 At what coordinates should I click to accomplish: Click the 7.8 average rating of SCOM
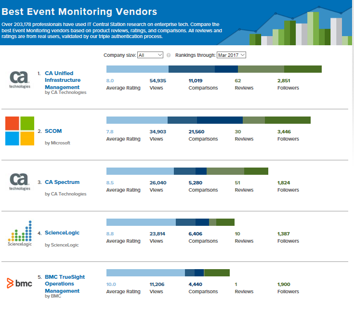point(110,131)
